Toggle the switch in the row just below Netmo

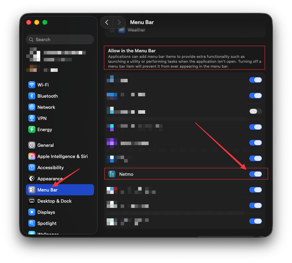[x=256, y=190]
